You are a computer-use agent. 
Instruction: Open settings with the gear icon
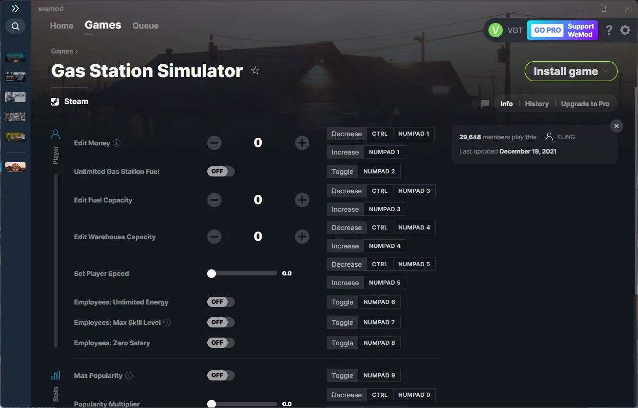[x=625, y=30]
